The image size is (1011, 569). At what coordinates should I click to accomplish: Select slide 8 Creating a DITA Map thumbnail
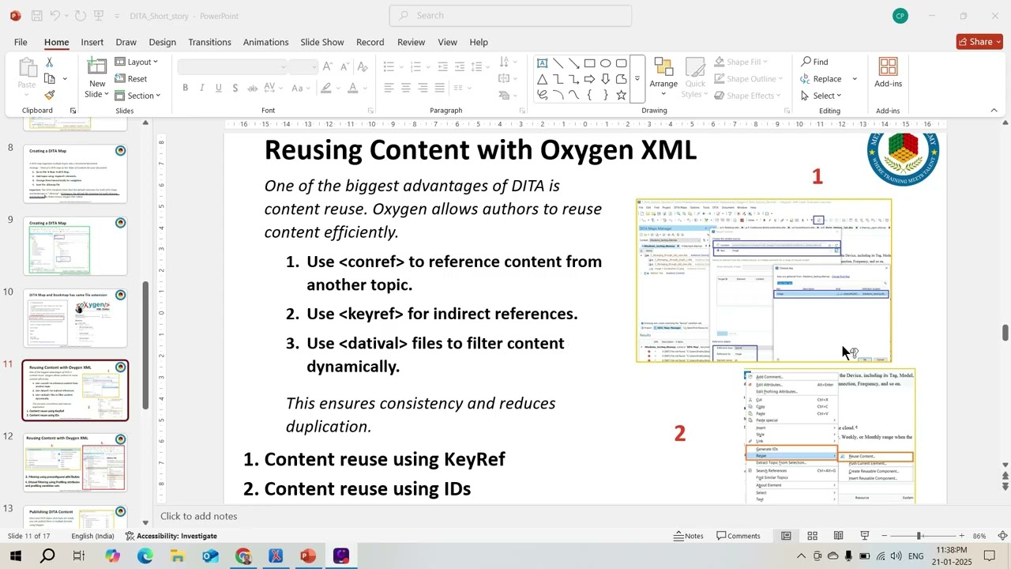click(75, 174)
